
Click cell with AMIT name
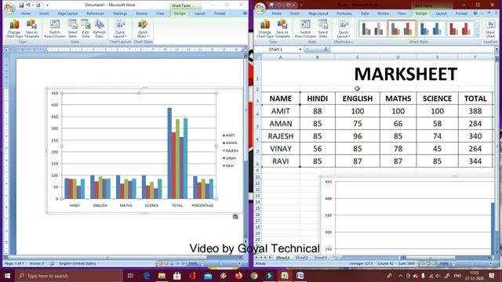tap(281, 111)
